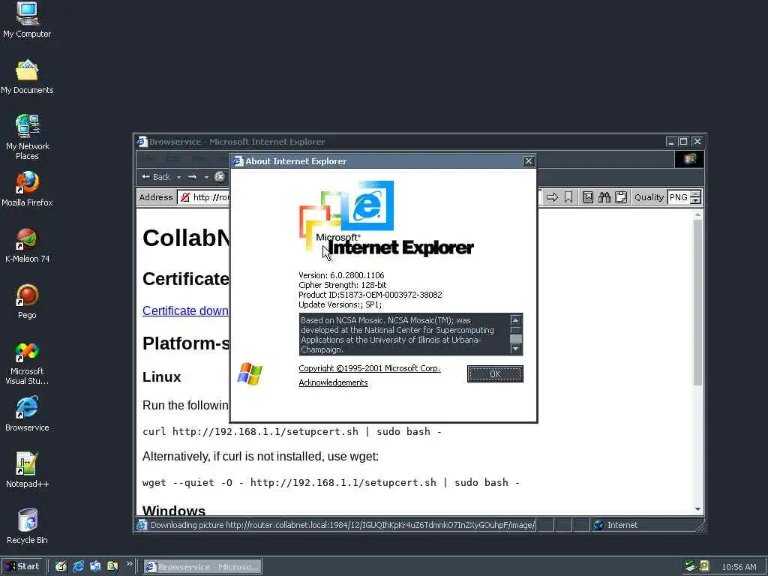This screenshot has width=768, height=576.
Task: Select the Pego desktop shortcut
Action: tap(27, 301)
